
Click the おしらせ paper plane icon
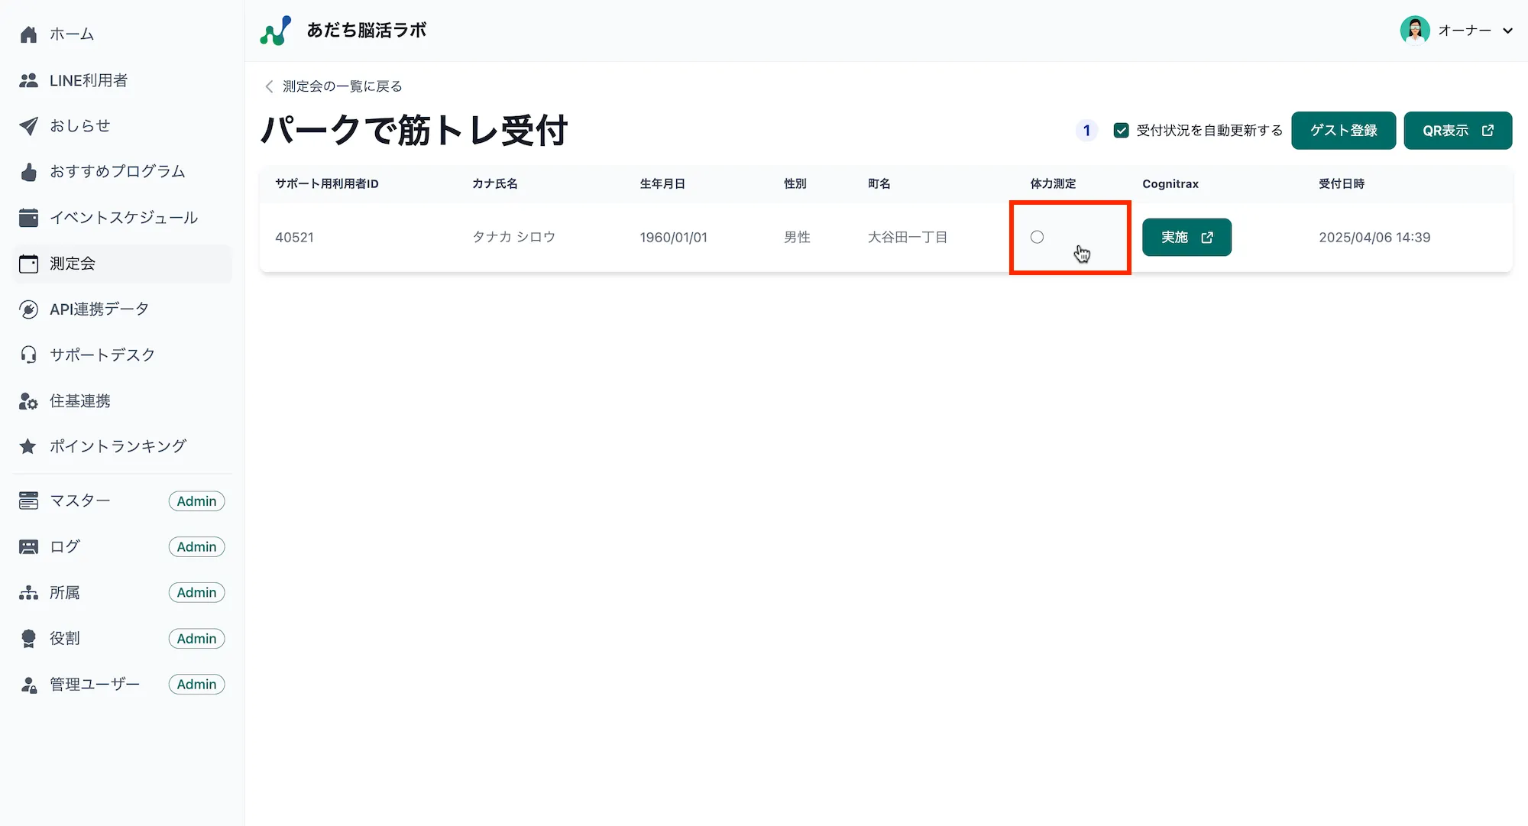[x=28, y=125]
